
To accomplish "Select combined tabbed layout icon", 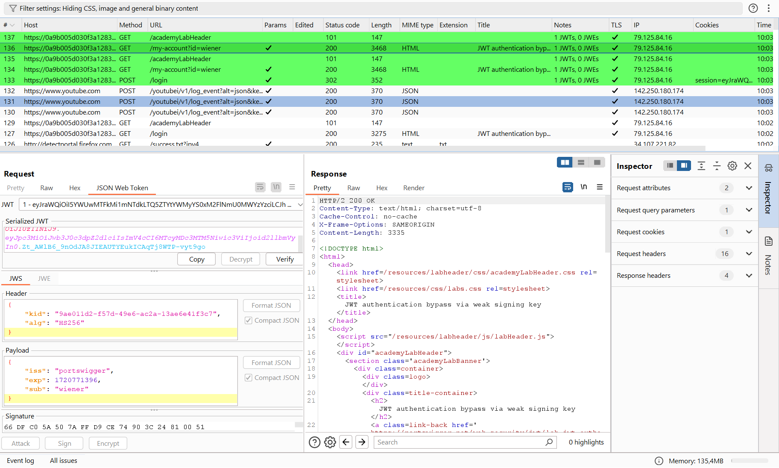I will (597, 162).
